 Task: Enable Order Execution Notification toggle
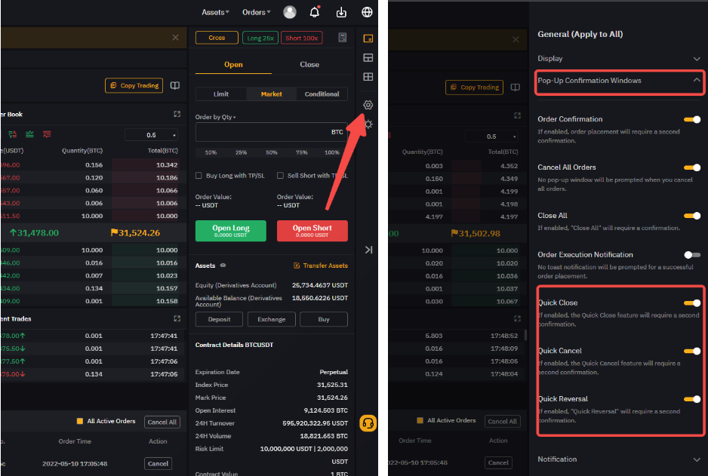coord(691,255)
